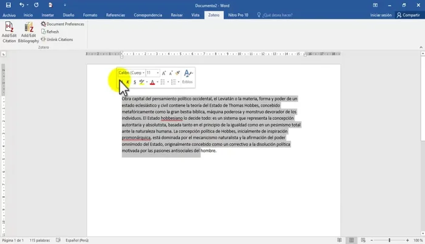Click the zoom slider handle

point(389,240)
